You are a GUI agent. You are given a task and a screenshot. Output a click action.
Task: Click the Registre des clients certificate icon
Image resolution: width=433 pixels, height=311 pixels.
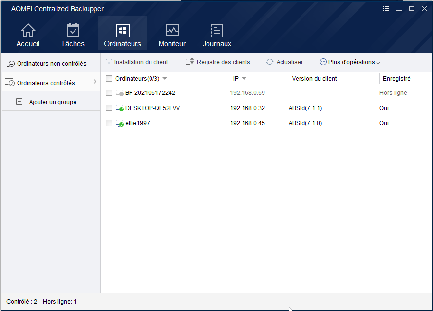(x=190, y=62)
